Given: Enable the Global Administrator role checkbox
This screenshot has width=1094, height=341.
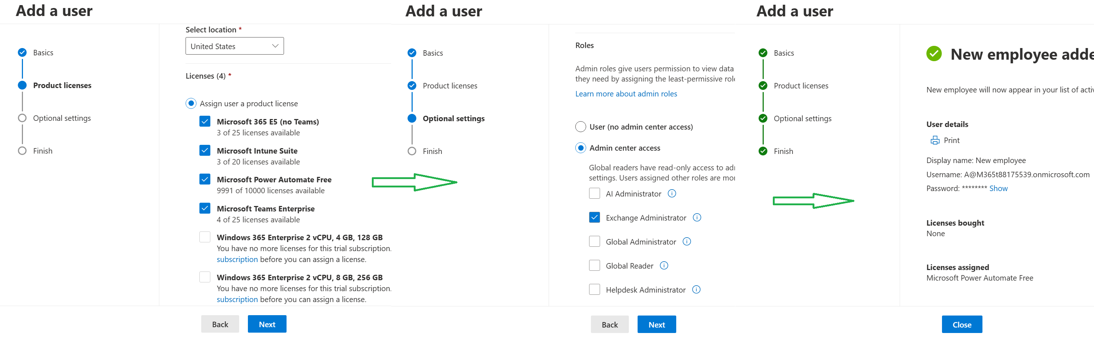Looking at the screenshot, I should [595, 241].
